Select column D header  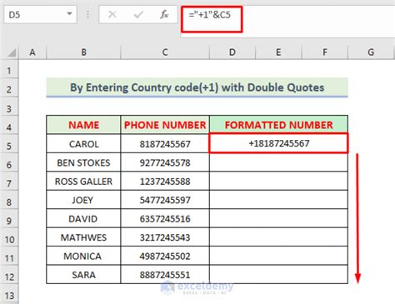click(x=232, y=52)
